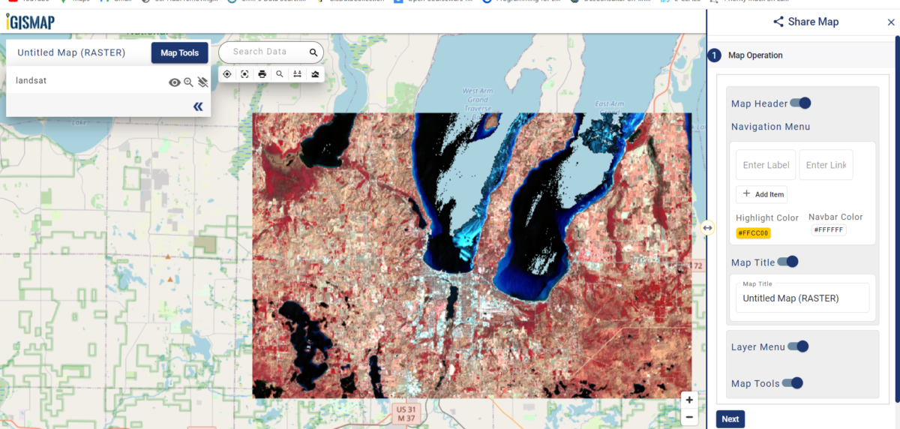Collapse the layer panel with double chevron
Image resolution: width=900 pixels, height=429 pixels.
tap(198, 106)
